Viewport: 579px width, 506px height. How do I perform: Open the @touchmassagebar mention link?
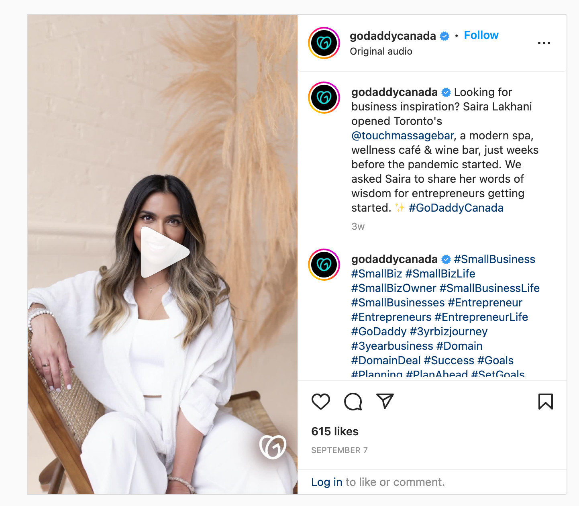(403, 136)
